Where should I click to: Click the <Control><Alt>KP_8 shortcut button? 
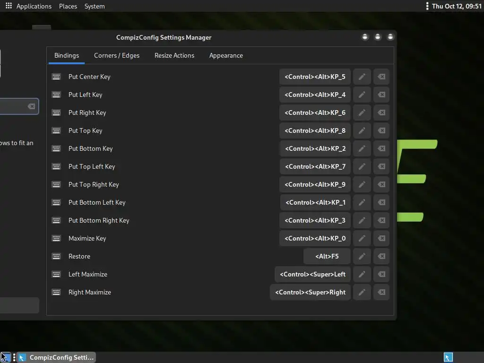pos(315,130)
